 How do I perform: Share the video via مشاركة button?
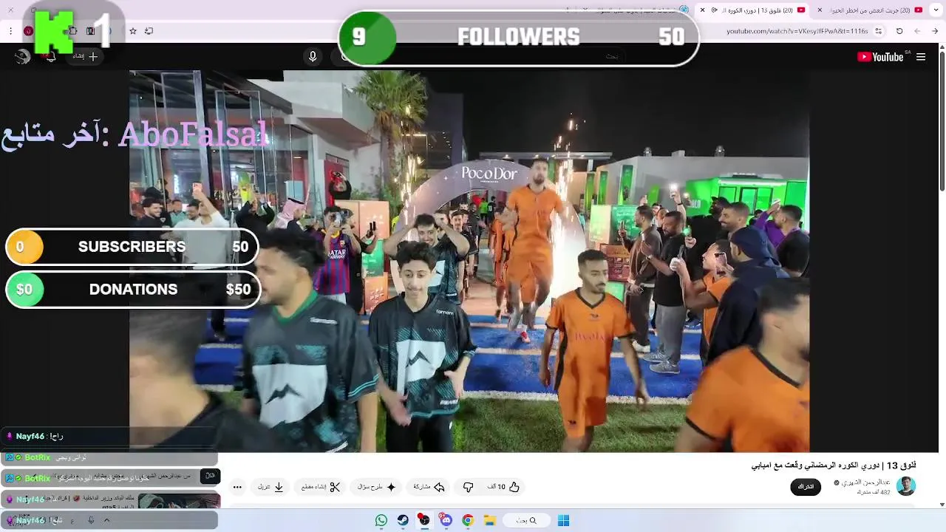[x=429, y=487]
